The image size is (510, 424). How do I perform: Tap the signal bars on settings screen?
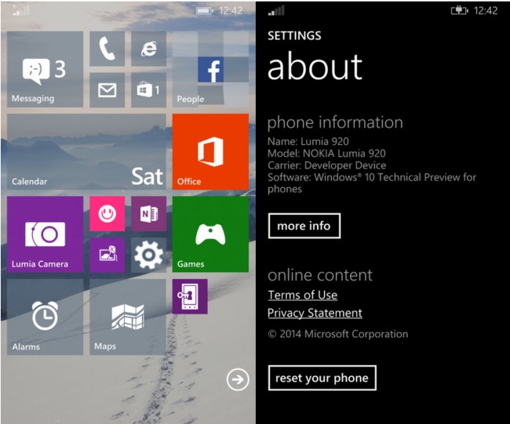[x=276, y=11]
